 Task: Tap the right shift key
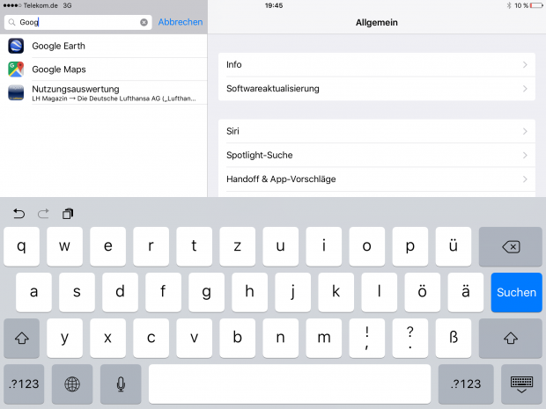coord(511,338)
